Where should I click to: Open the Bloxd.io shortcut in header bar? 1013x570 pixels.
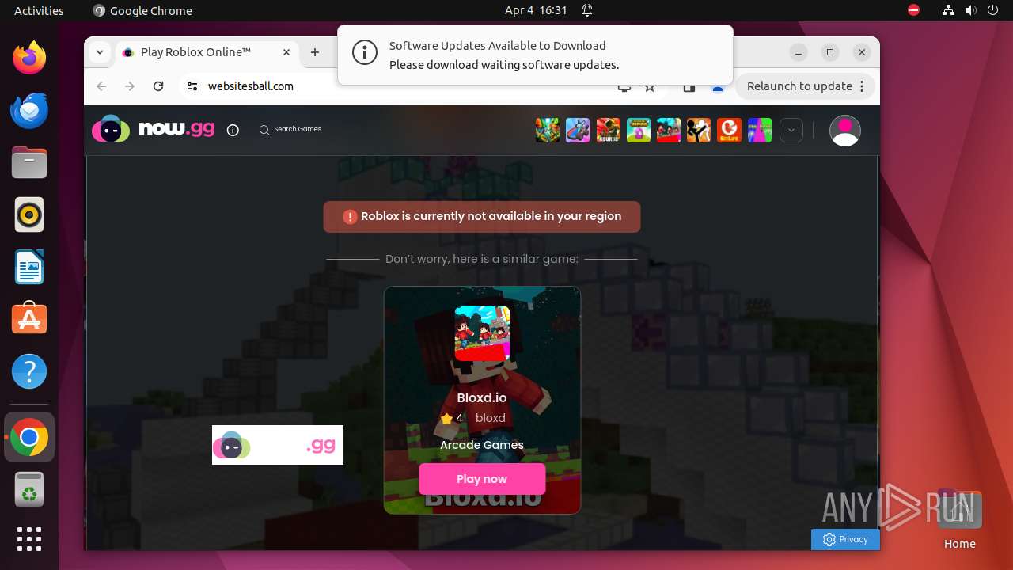pyautogui.click(x=669, y=130)
